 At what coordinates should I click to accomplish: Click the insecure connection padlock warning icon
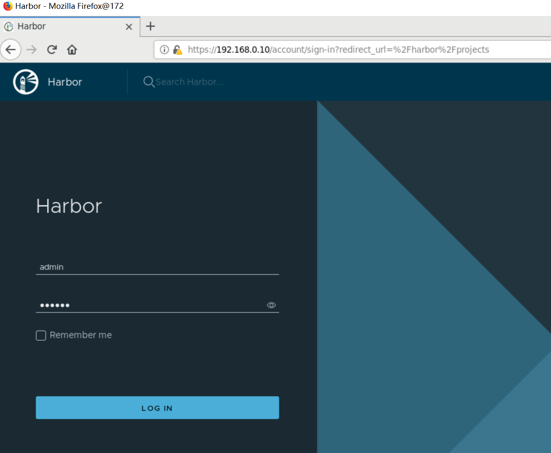pyautogui.click(x=178, y=50)
